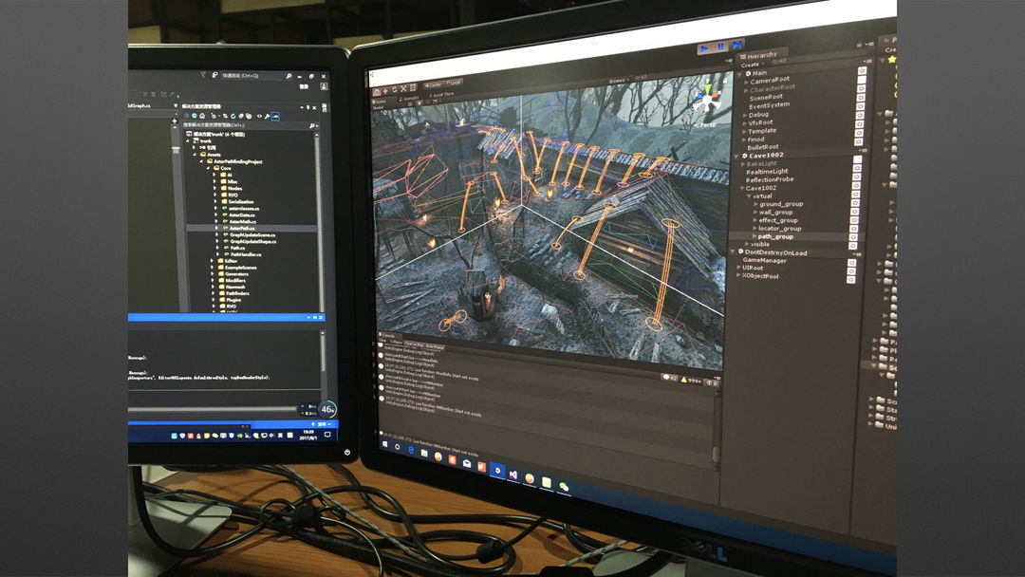Expand the Serialization folder in Solution Explorer
This screenshot has height=577, width=1025.
(x=215, y=202)
